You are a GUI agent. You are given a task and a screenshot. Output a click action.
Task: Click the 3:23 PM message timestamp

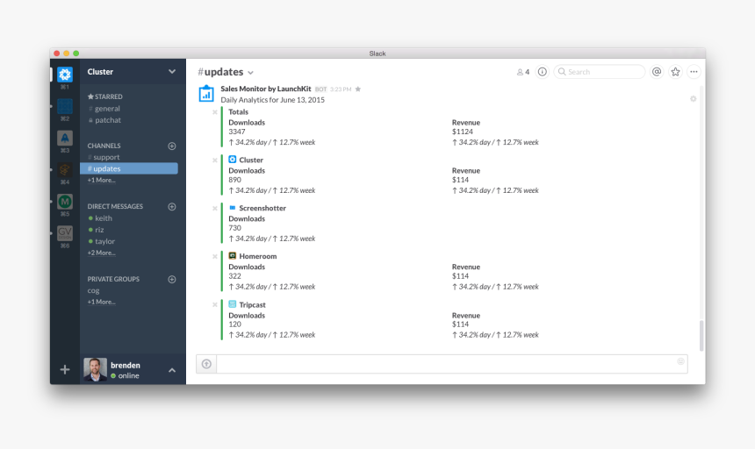click(x=341, y=89)
